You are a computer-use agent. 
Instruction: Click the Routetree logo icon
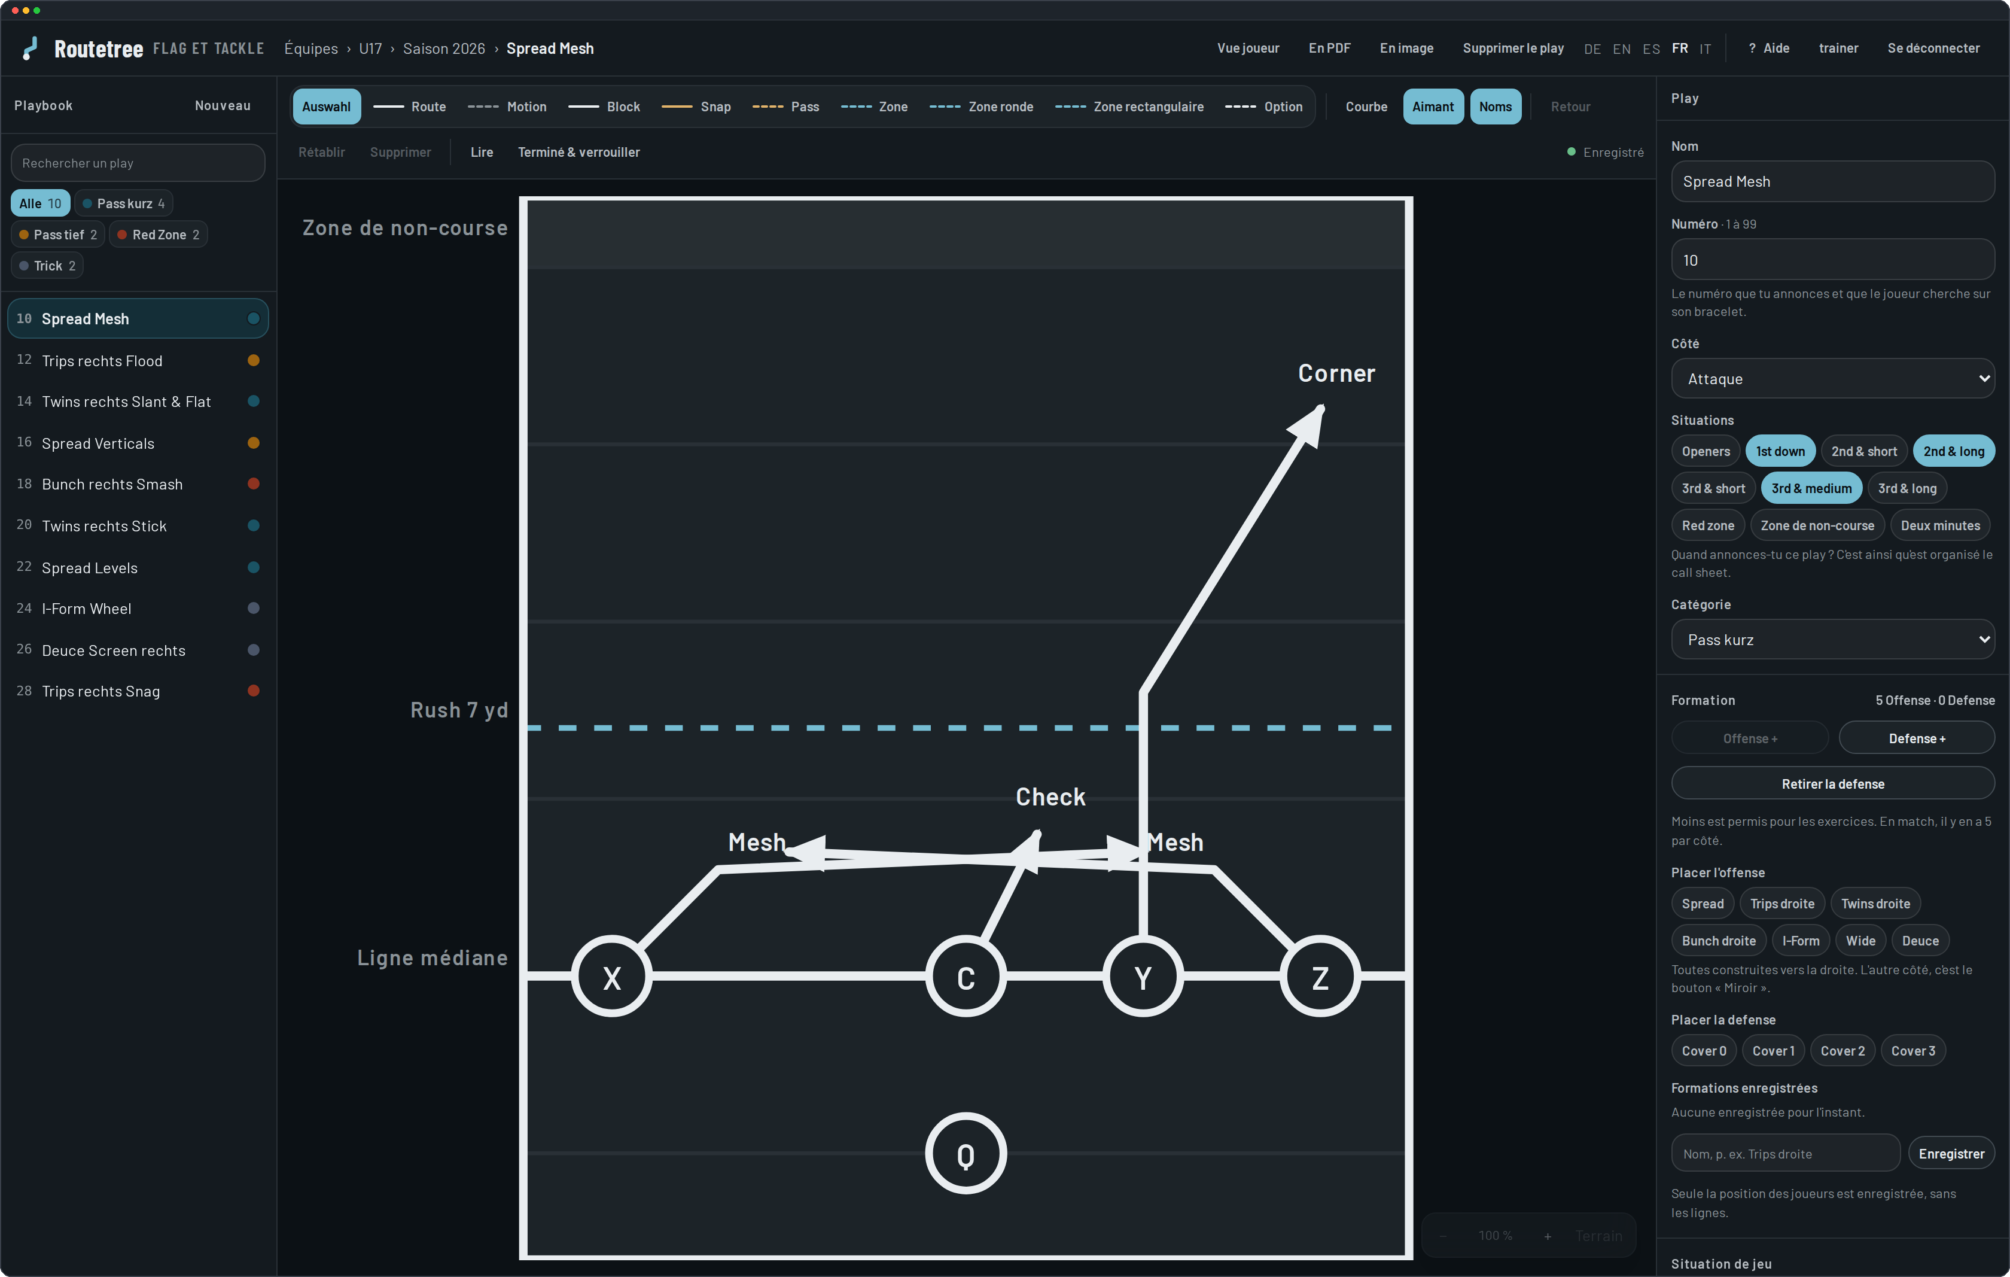[30, 48]
